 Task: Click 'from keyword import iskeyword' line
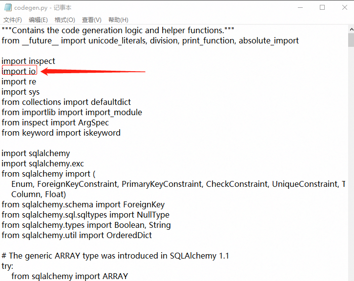pos(61,133)
